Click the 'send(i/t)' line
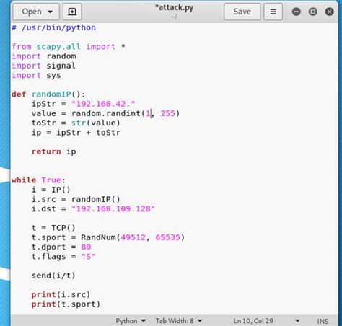Viewport: 342px width, 326px height. tap(53, 276)
